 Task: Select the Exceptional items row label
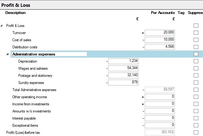pyautogui.click(x=25, y=125)
